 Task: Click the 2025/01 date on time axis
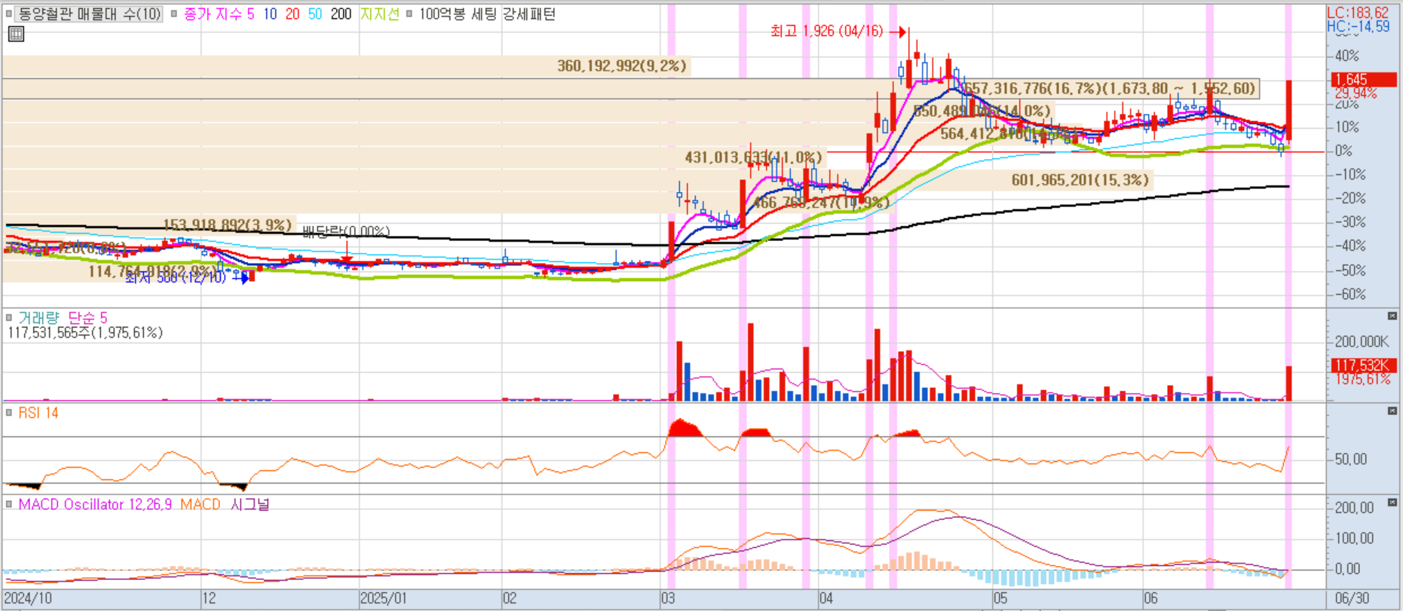(x=383, y=598)
